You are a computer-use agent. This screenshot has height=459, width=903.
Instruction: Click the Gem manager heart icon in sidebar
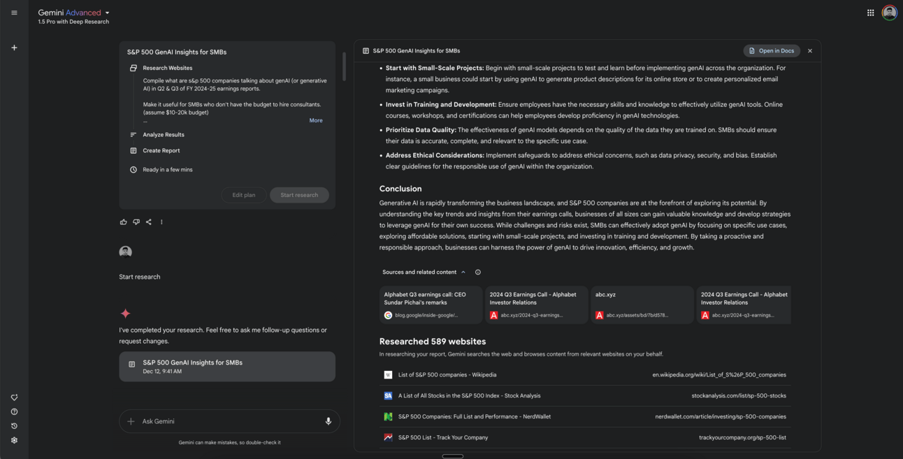coord(14,398)
